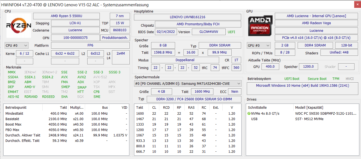Click the 8 GB memory size field
The image size is (361, 159).
163,45
